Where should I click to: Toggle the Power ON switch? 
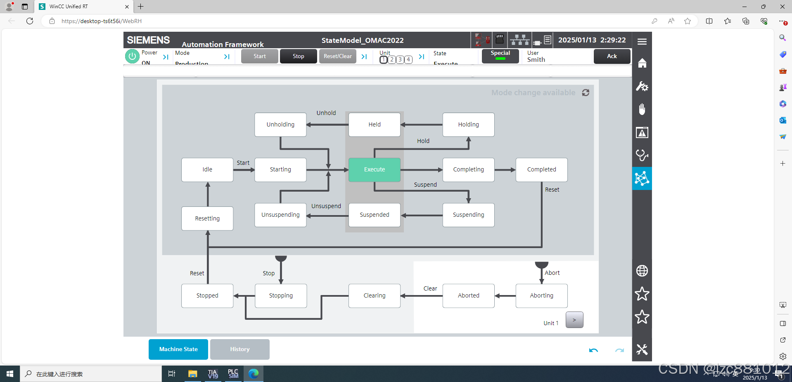(x=132, y=56)
